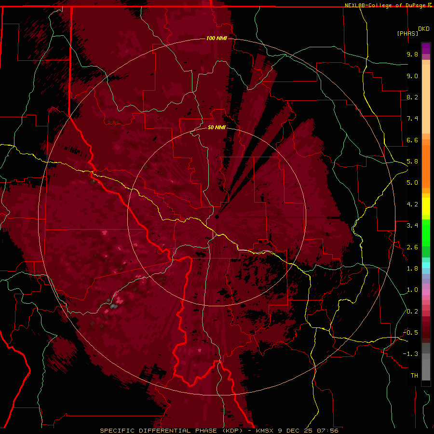Image resolution: width=434 pixels, height=434 pixels.
Task: Click the -1.3 scale value
Action: 410,354
